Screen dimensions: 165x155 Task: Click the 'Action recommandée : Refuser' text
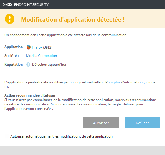click(30, 95)
